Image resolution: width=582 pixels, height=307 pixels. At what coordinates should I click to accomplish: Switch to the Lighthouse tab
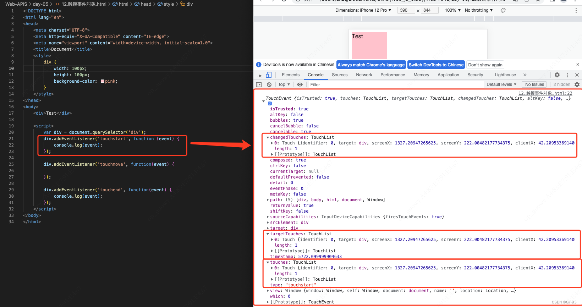tap(505, 75)
